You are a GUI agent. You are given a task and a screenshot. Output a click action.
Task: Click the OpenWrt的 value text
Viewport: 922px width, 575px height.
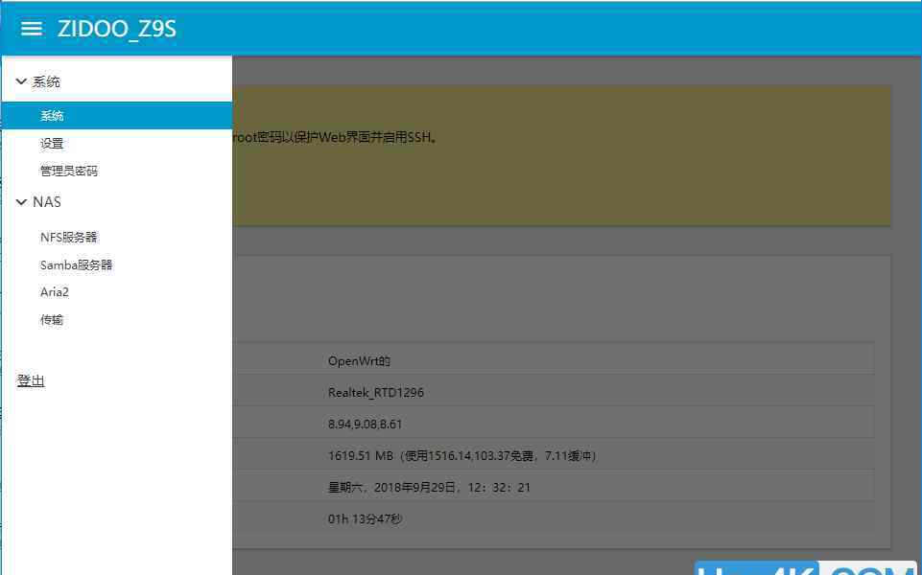coord(359,361)
